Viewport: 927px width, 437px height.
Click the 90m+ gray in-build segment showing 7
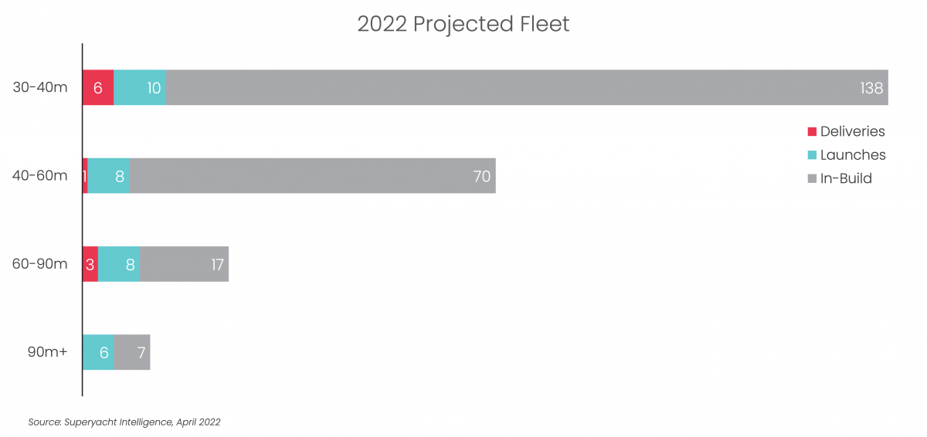(x=132, y=352)
